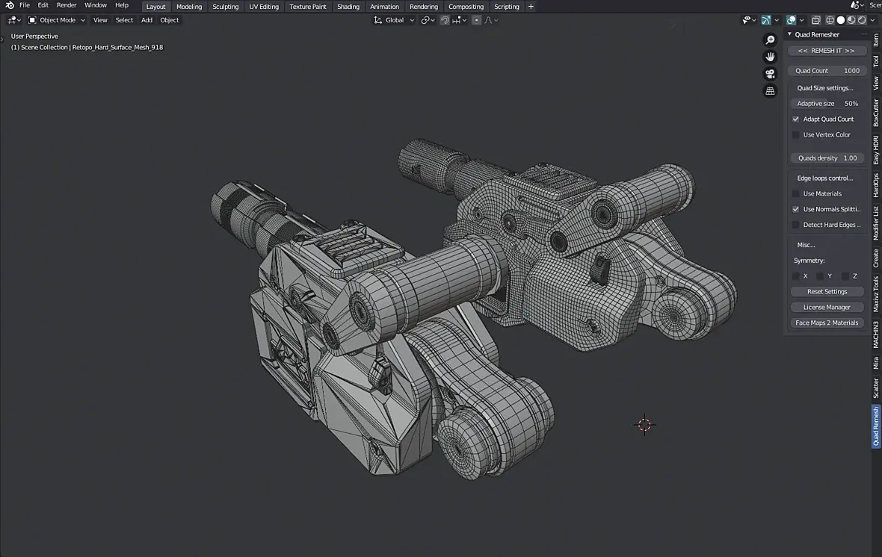Image resolution: width=882 pixels, height=557 pixels.
Task: Uncheck Use Normals Splitting checkbox
Action: click(x=795, y=209)
